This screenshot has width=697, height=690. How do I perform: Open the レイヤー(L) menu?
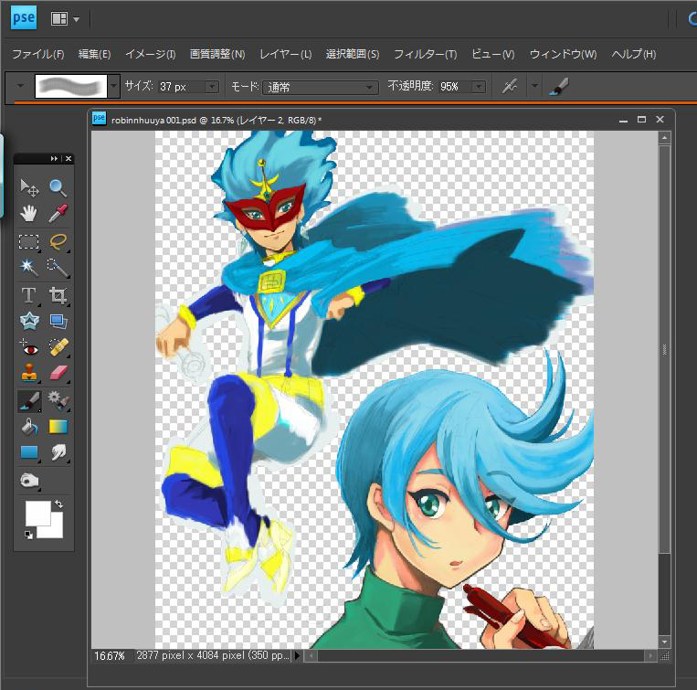pos(285,54)
